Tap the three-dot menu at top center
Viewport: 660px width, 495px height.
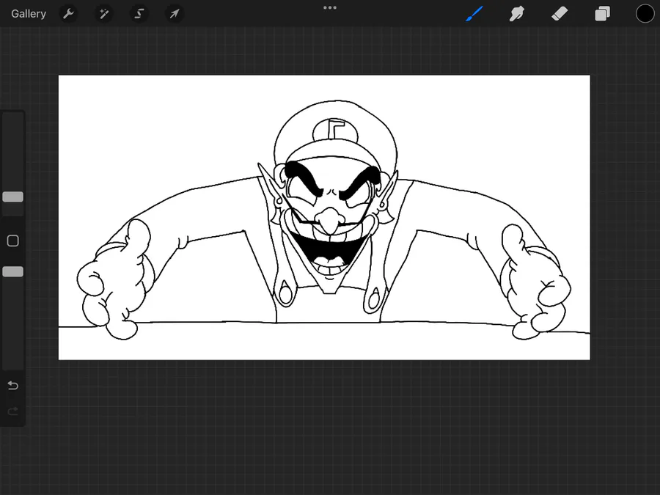[329, 7]
